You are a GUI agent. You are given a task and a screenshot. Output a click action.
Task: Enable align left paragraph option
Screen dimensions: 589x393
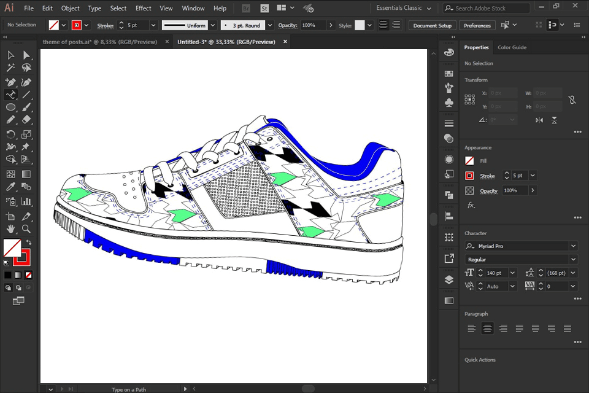point(471,329)
